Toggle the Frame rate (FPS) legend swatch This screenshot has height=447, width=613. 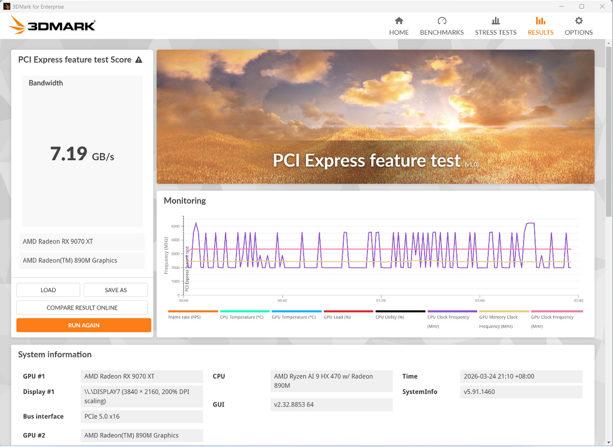(x=193, y=311)
